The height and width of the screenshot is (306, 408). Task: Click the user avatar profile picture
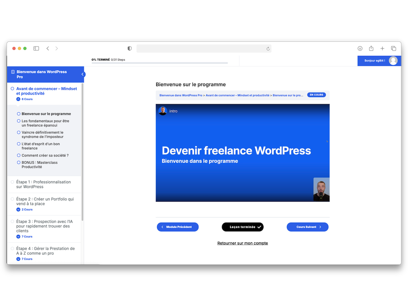click(393, 61)
